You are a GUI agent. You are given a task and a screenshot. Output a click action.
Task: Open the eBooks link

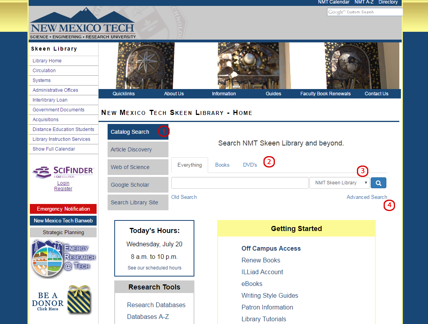(x=252, y=284)
